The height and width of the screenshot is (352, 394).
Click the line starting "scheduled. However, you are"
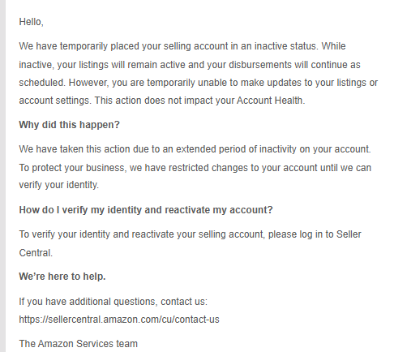pyautogui.click(x=198, y=83)
